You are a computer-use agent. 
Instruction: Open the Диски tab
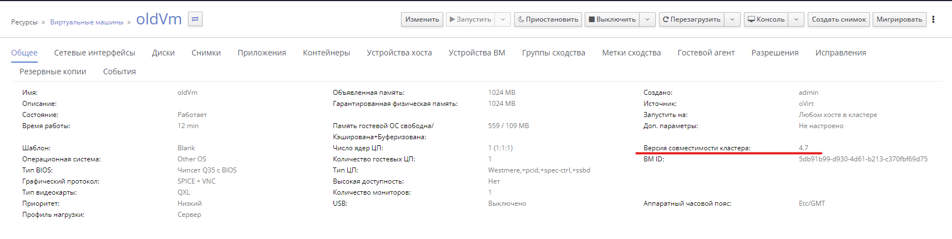point(163,53)
